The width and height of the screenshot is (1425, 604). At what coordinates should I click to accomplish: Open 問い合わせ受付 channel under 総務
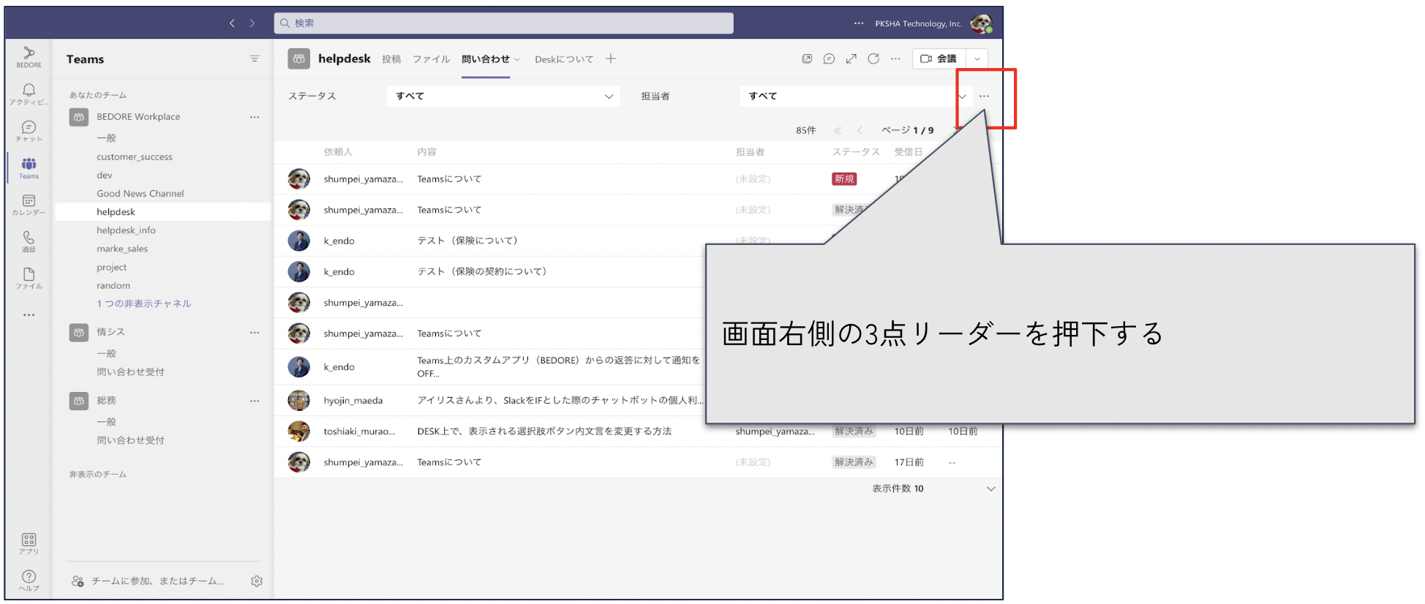coord(131,440)
